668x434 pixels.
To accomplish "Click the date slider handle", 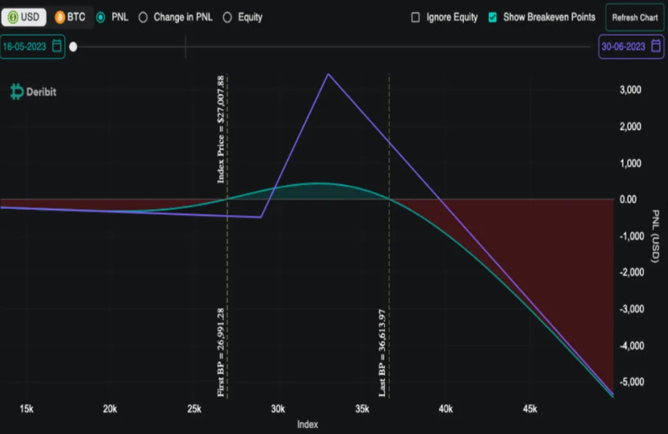I will pos(73,47).
